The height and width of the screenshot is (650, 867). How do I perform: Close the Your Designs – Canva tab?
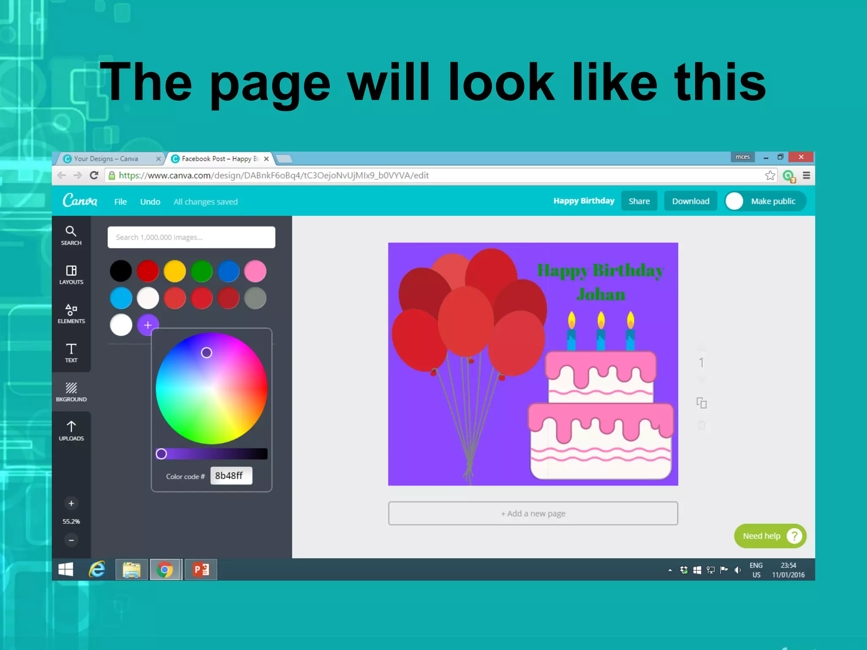tap(158, 159)
